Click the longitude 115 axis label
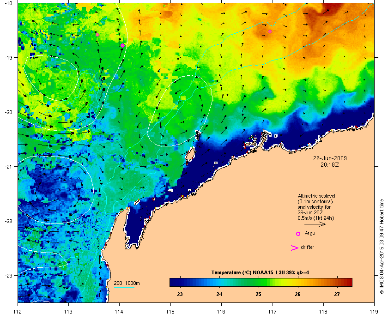Viewport: 388px width, 314px height. click(170, 311)
